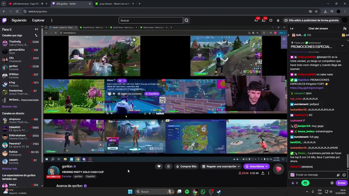Open the Suscribirse dropdown button
Viewport: 349px width, 196px height.
(x=256, y=166)
